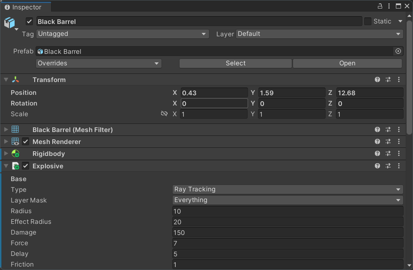Screen dimensions: 413x270
Task: Open Mesh Filter more options menu
Action: [399, 129]
